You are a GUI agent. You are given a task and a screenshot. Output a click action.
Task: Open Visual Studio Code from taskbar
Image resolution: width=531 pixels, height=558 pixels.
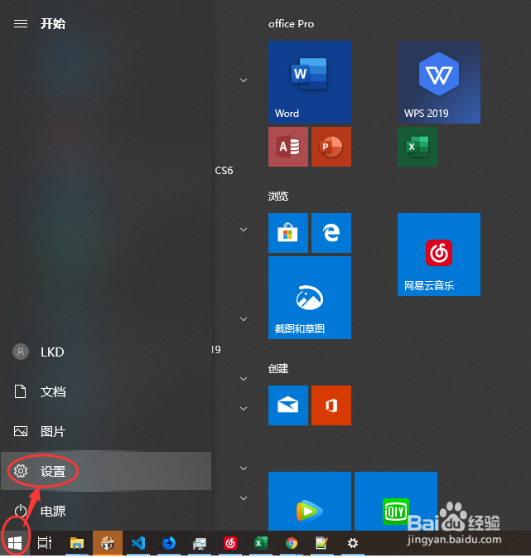pyautogui.click(x=138, y=543)
